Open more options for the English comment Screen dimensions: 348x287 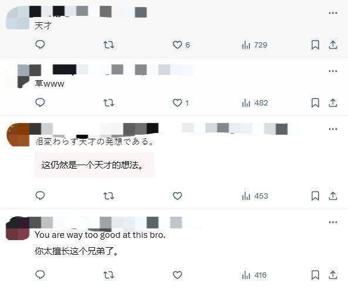click(x=333, y=222)
